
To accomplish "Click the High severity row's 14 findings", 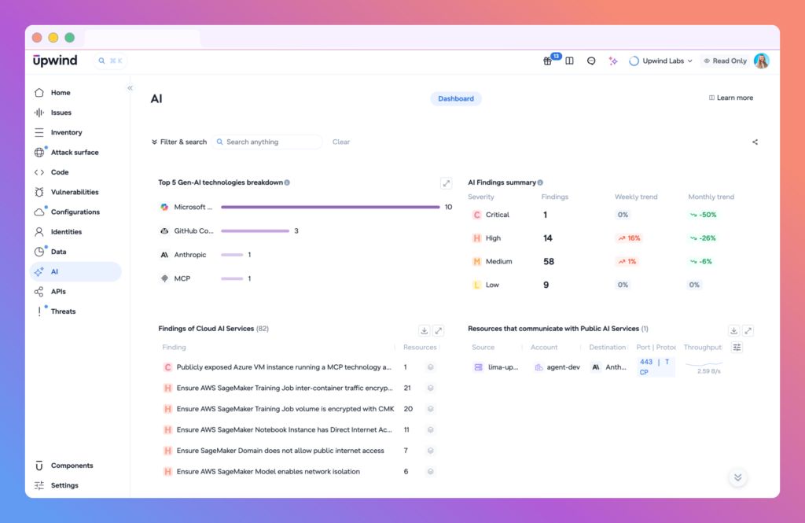I will (x=548, y=238).
